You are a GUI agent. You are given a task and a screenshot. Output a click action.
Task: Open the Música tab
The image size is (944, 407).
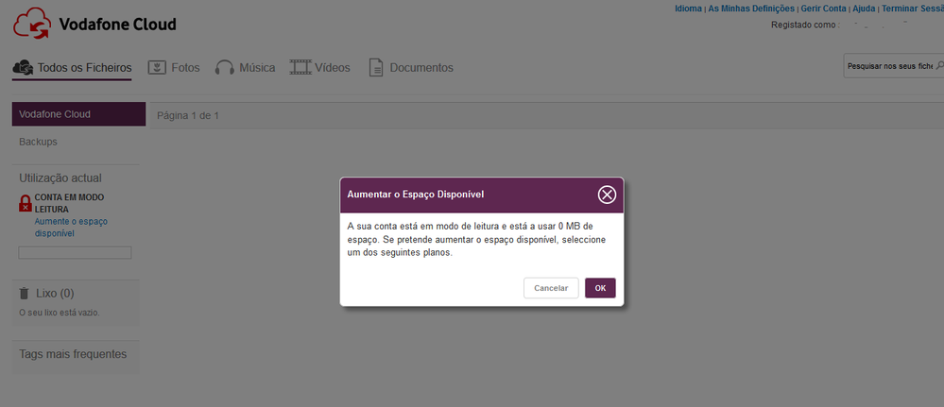point(245,68)
